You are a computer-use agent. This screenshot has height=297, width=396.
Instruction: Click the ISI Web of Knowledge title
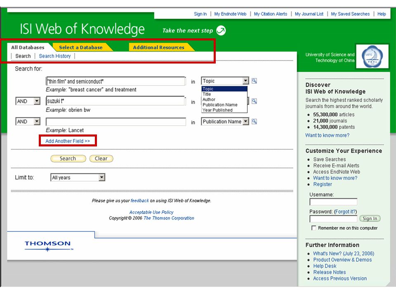82,29
